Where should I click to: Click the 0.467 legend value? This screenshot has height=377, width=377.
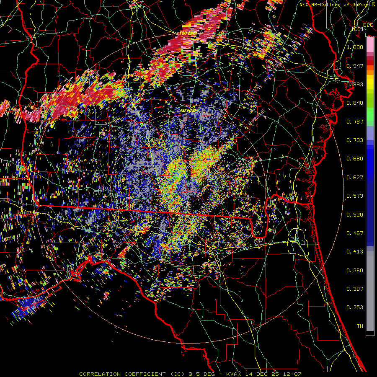(x=355, y=233)
